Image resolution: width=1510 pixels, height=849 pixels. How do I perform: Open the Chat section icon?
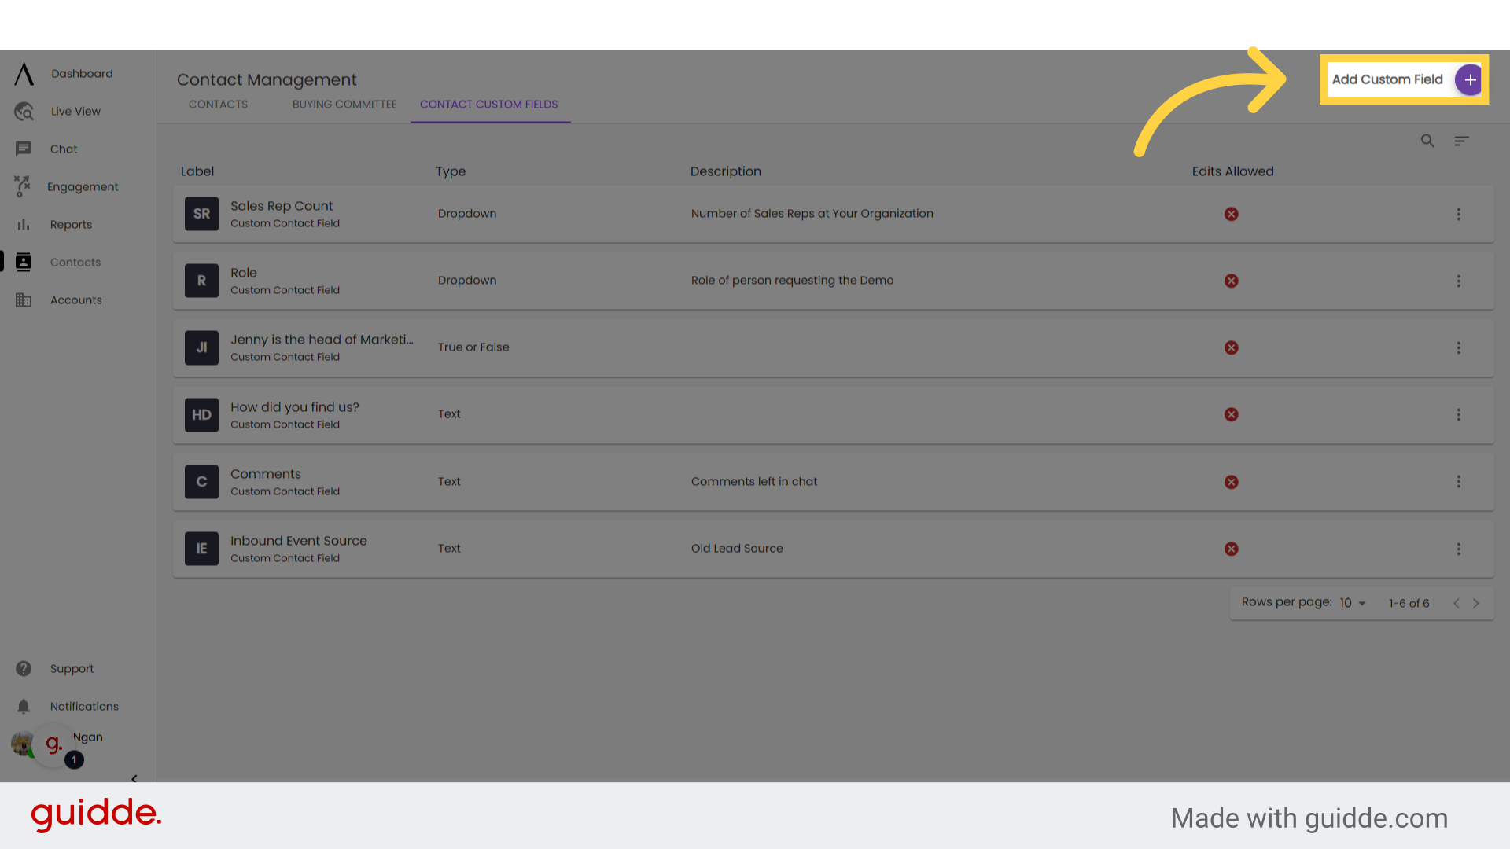(24, 149)
